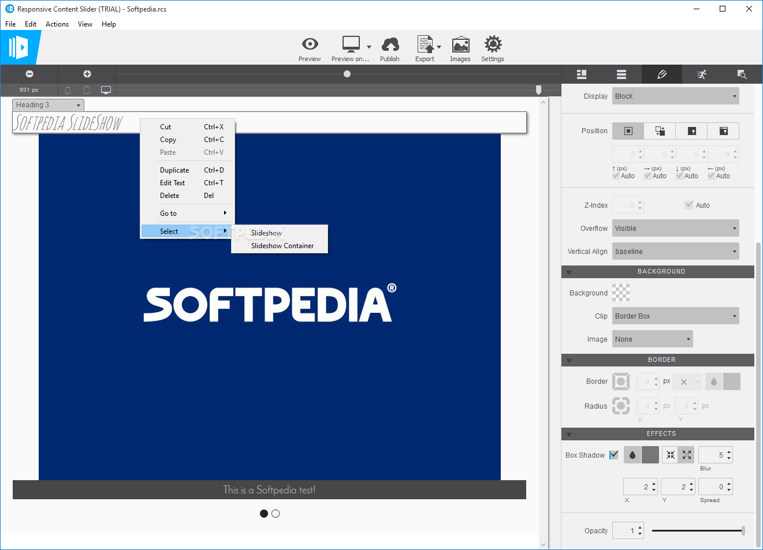Select the inset shadow icon
This screenshot has width=763, height=550.
pyautogui.click(x=671, y=455)
